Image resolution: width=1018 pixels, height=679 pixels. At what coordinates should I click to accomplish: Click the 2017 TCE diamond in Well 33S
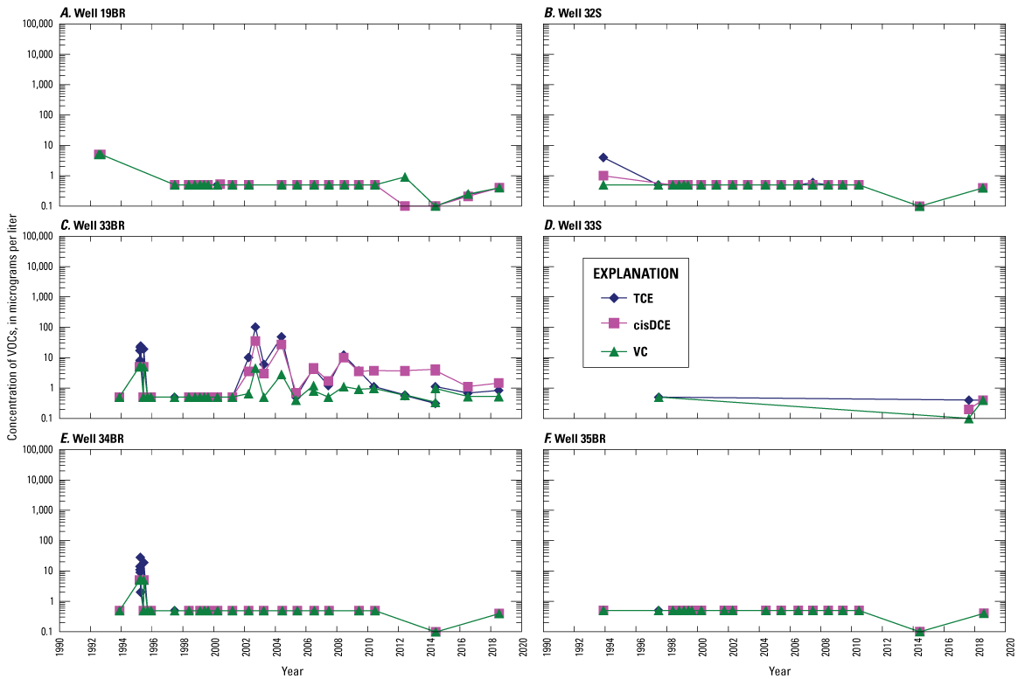tap(968, 400)
